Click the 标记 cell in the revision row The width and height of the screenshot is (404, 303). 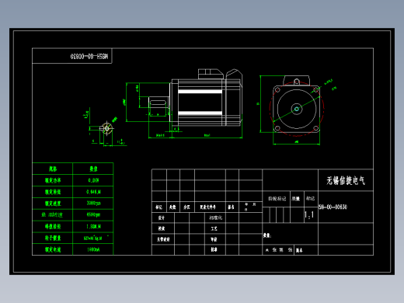point(158,207)
